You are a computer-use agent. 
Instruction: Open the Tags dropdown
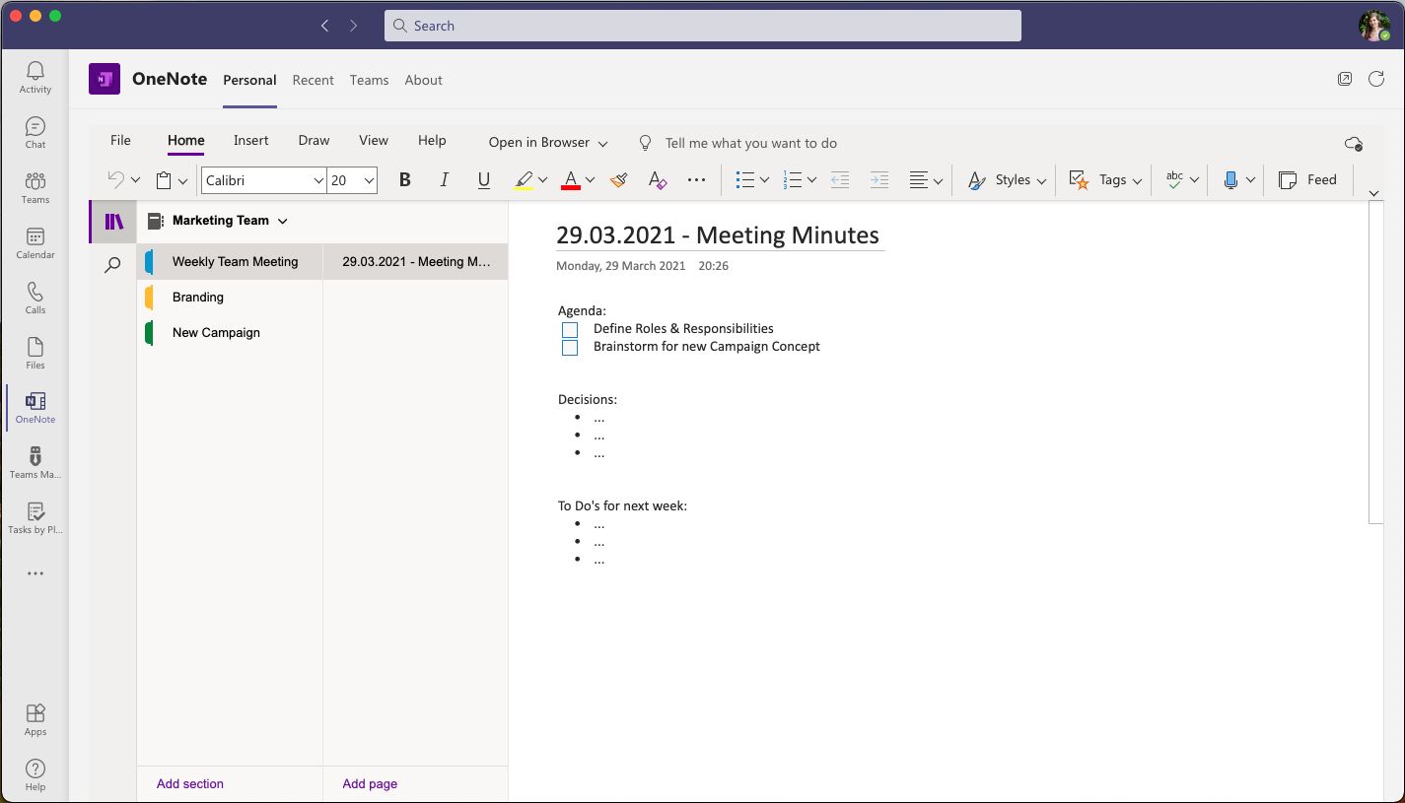click(1105, 180)
